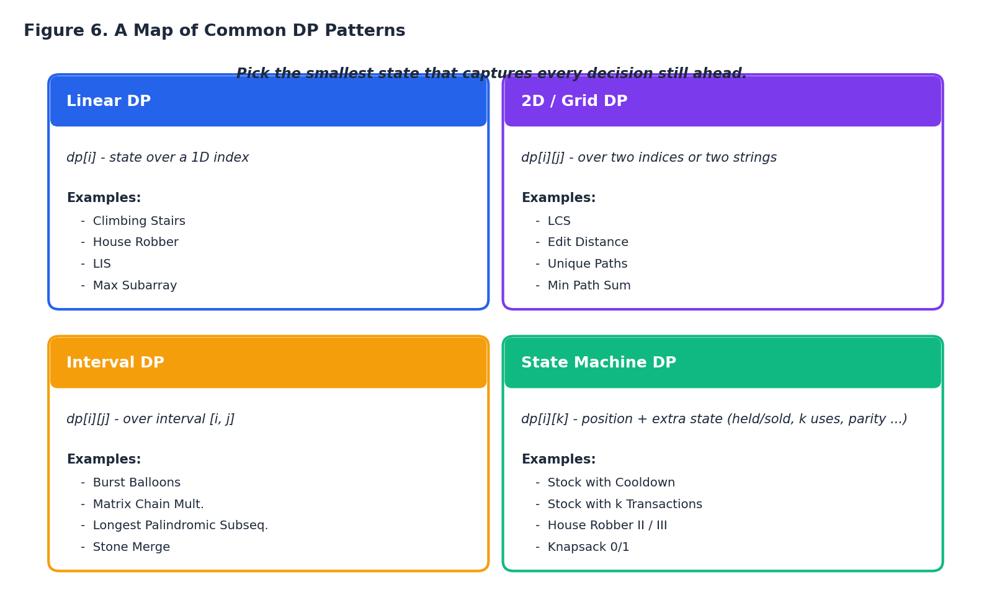Viewport: 984px width, 611px height.
Task: Click the Linear DP header
Action: 268,101
